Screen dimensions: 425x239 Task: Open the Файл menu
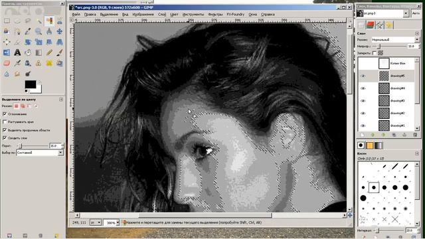[76, 15]
